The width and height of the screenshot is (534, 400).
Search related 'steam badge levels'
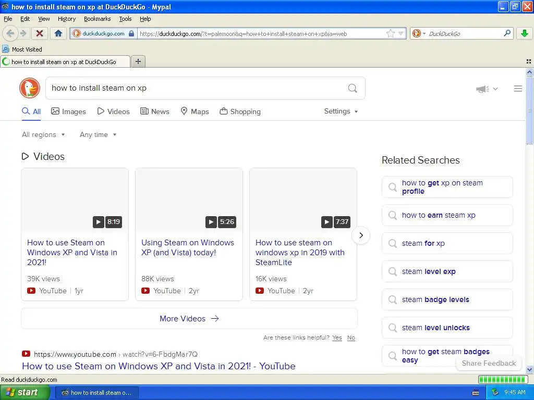pos(447,299)
